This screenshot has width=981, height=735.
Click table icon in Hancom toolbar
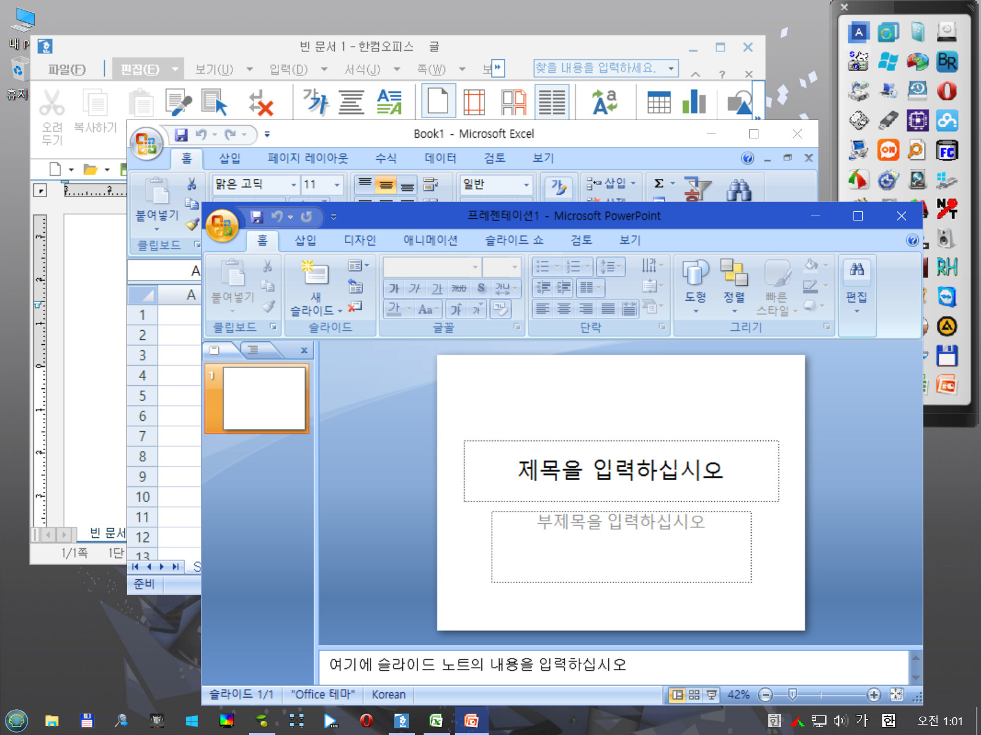point(658,102)
